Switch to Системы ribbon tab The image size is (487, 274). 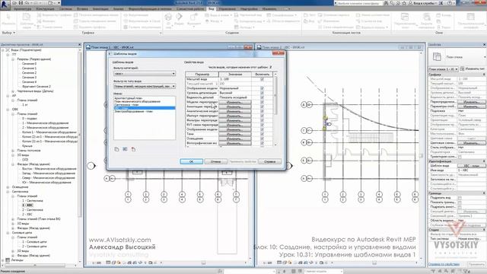coord(65,9)
